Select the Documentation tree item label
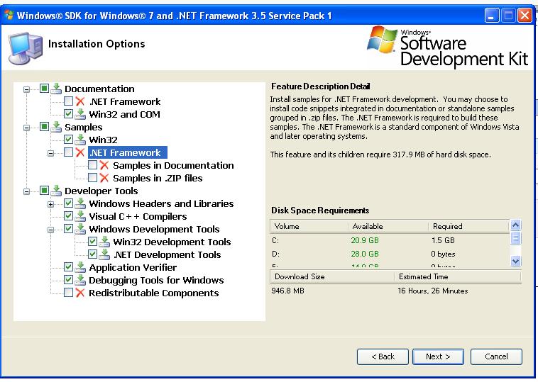This screenshot has width=538, height=382. 99,89
